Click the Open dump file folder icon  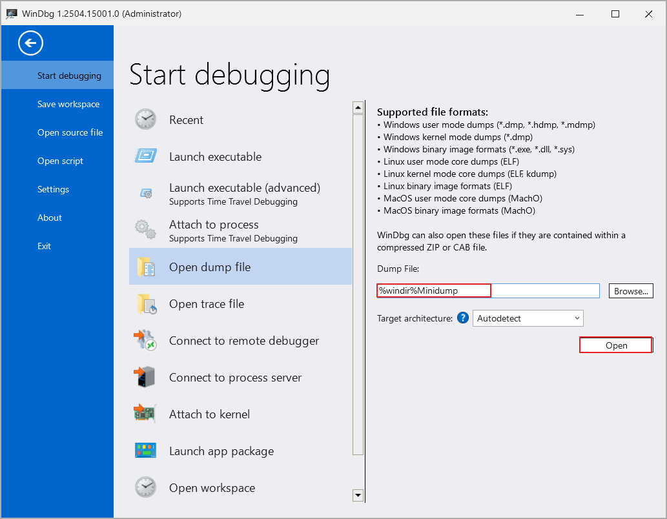click(x=145, y=267)
